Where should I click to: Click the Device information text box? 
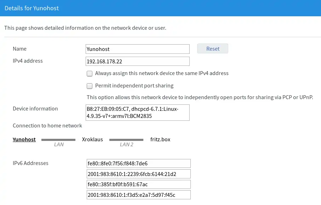coord(138,113)
